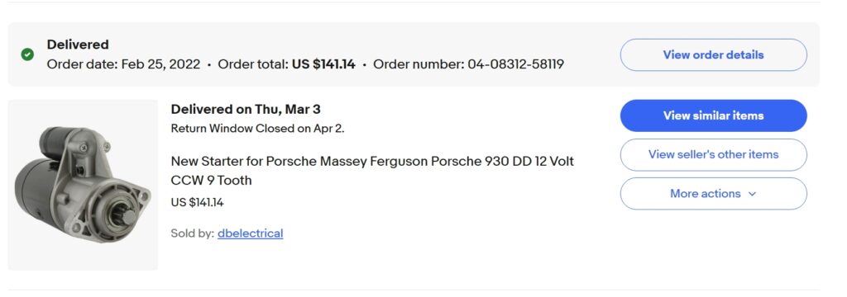Click the item price under the title
Image resolution: width=847 pixels, height=297 pixels.
pos(197,203)
